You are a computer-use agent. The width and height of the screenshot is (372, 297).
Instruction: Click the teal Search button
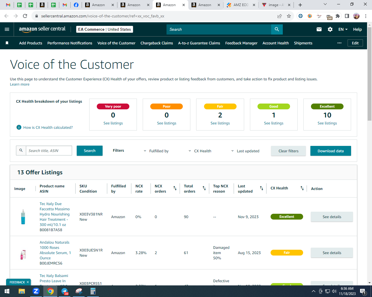[90, 151]
